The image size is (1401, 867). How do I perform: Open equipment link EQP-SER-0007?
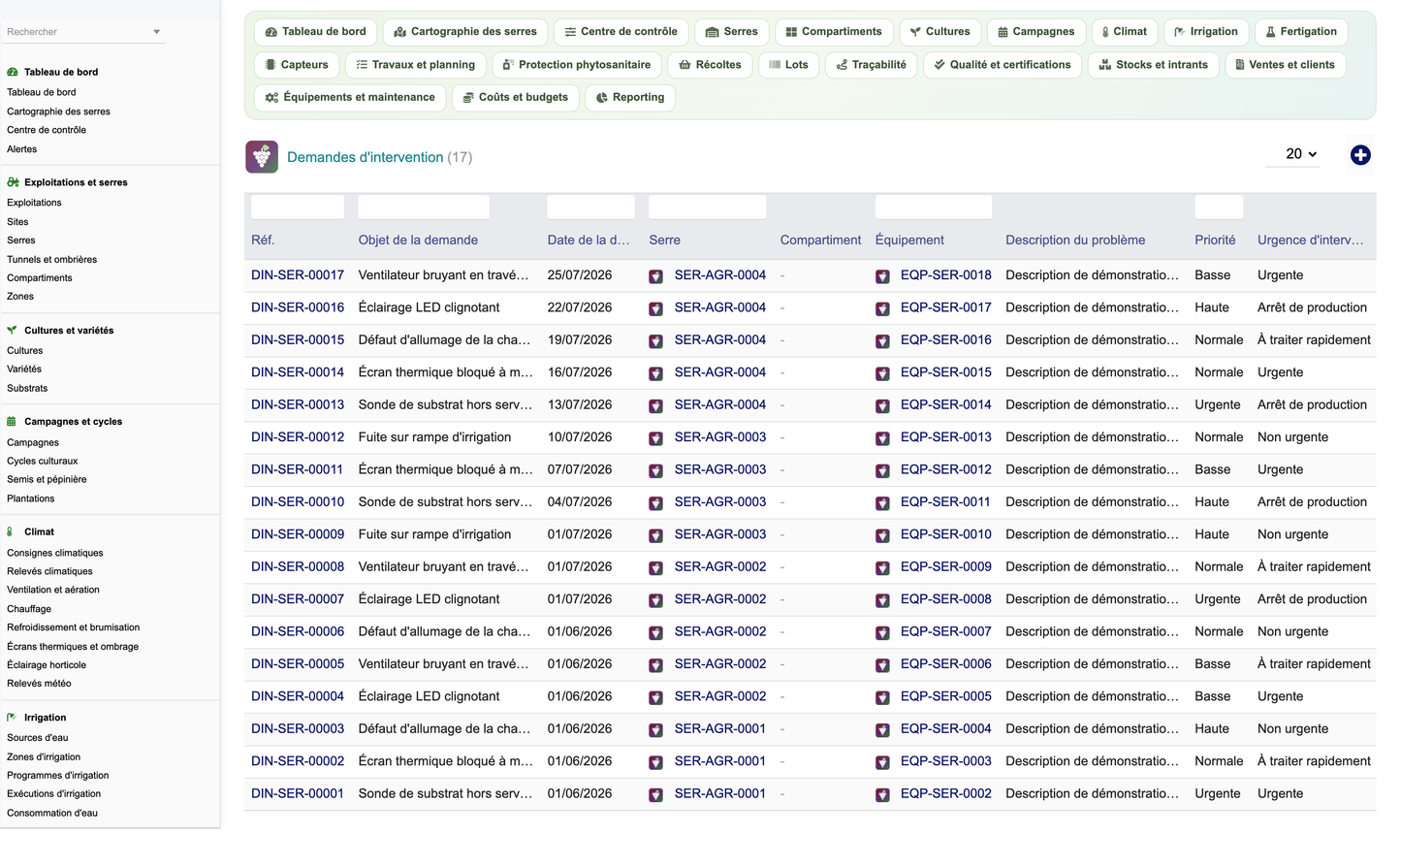946,631
